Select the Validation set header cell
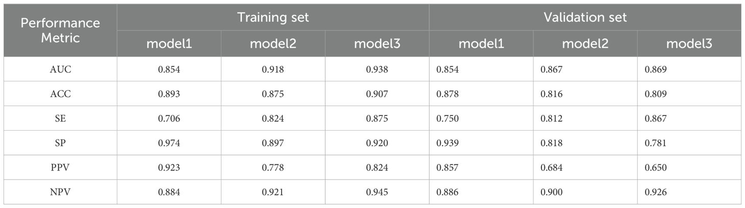The image size is (745, 208). coord(585,17)
